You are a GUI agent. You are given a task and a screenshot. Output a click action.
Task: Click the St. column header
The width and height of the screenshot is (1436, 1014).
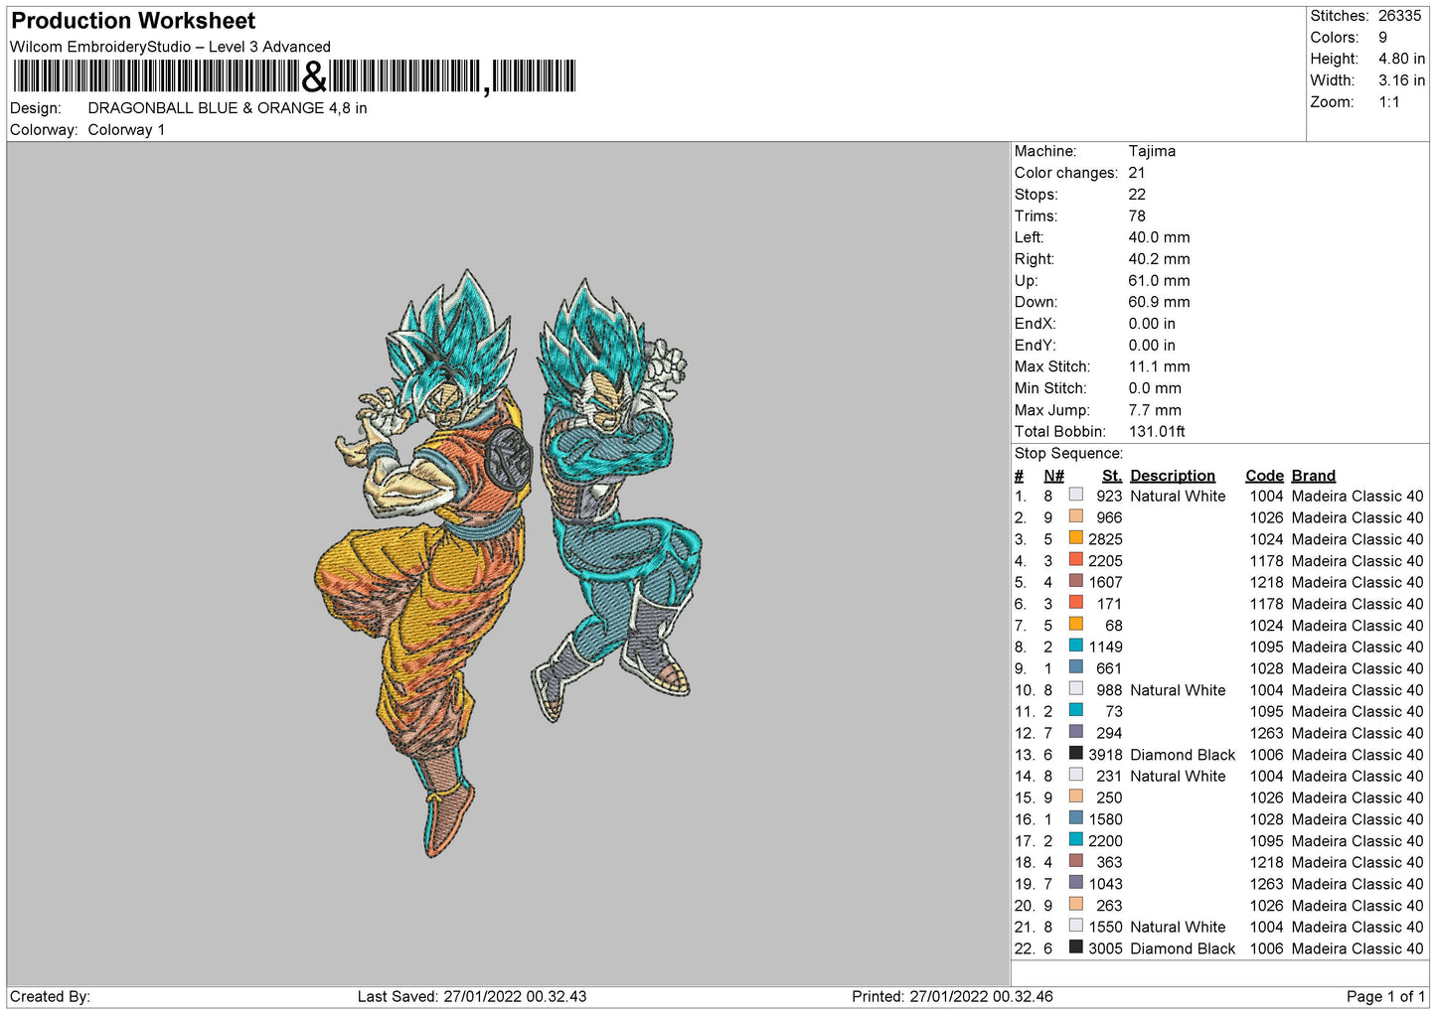(1111, 476)
